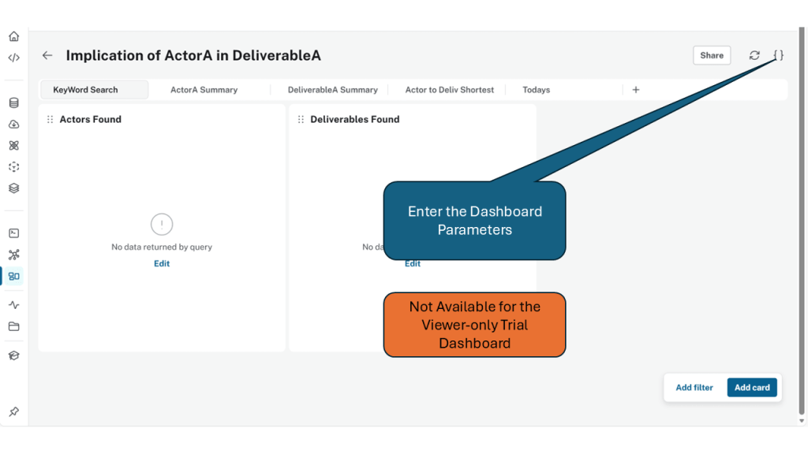This screenshot has width=808, height=454.
Task: Open the Query terminal sidebar icon
Action: (x=13, y=233)
